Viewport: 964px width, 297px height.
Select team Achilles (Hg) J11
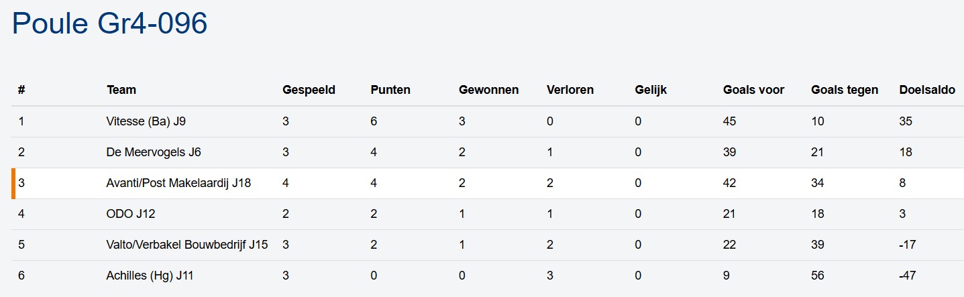(x=150, y=276)
